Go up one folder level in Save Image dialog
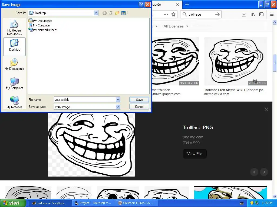The image size is (277, 207). click(x=111, y=13)
